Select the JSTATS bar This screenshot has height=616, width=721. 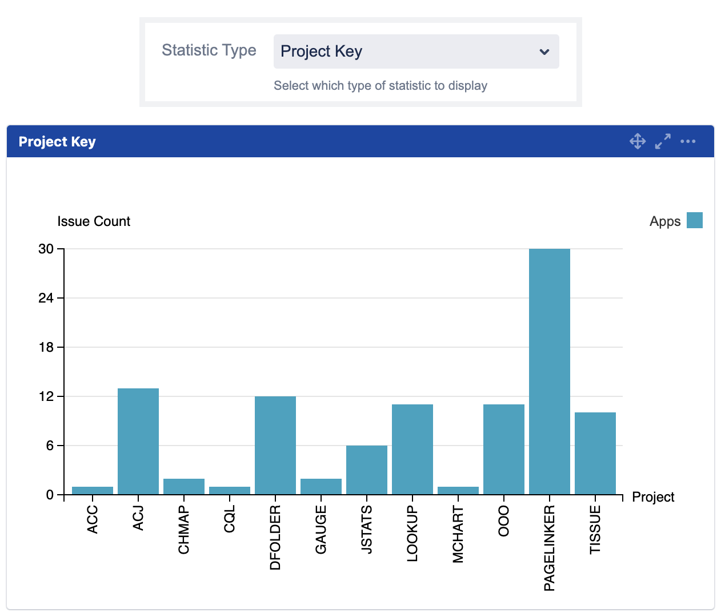tap(366, 469)
